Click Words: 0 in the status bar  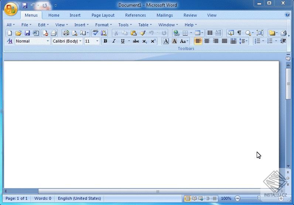click(x=43, y=198)
